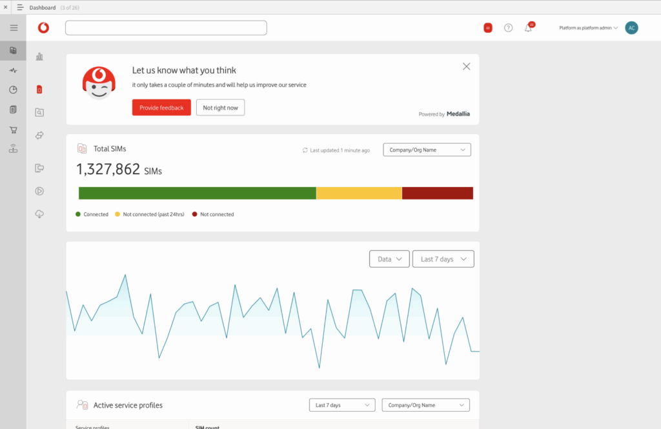Open the pie chart sidebar icon
Screen dimensions: 661x429
[x=13, y=90]
